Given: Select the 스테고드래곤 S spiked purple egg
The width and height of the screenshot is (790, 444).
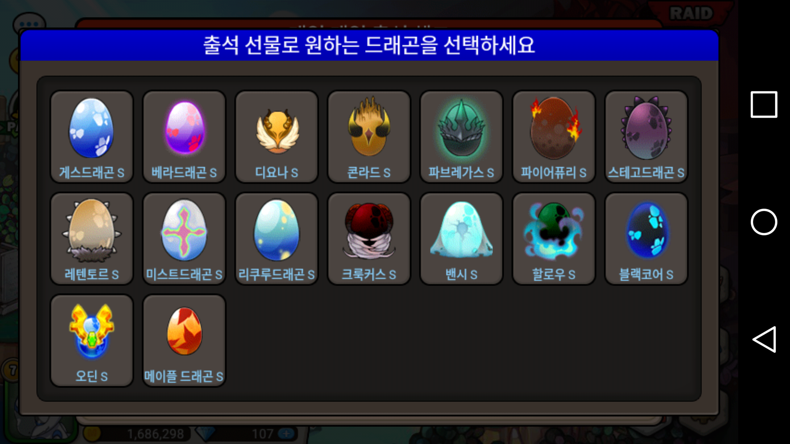Looking at the screenshot, I should pyautogui.click(x=646, y=137).
